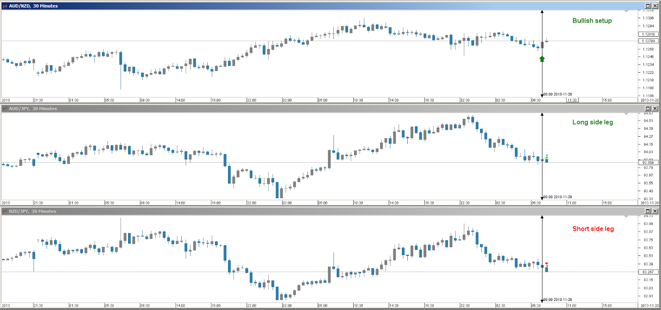The height and width of the screenshot is (310, 661).
Task: Select the red sell arrow on NZD/JPY chart
Action: coord(547,264)
